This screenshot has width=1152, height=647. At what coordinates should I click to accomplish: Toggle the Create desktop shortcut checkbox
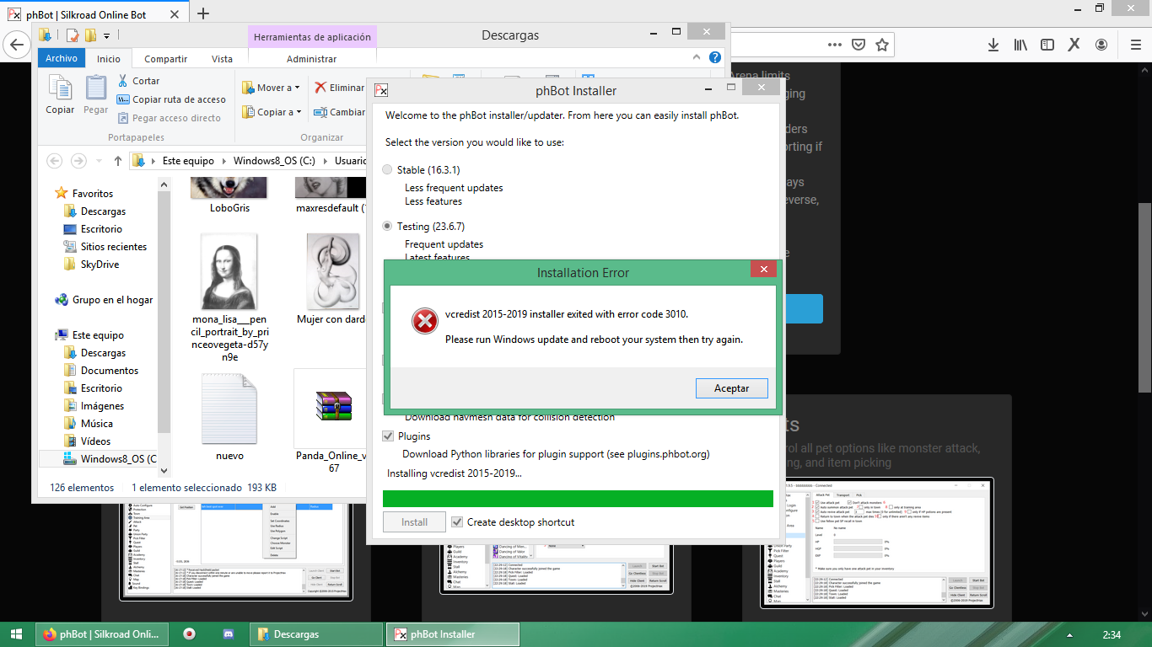click(x=457, y=522)
